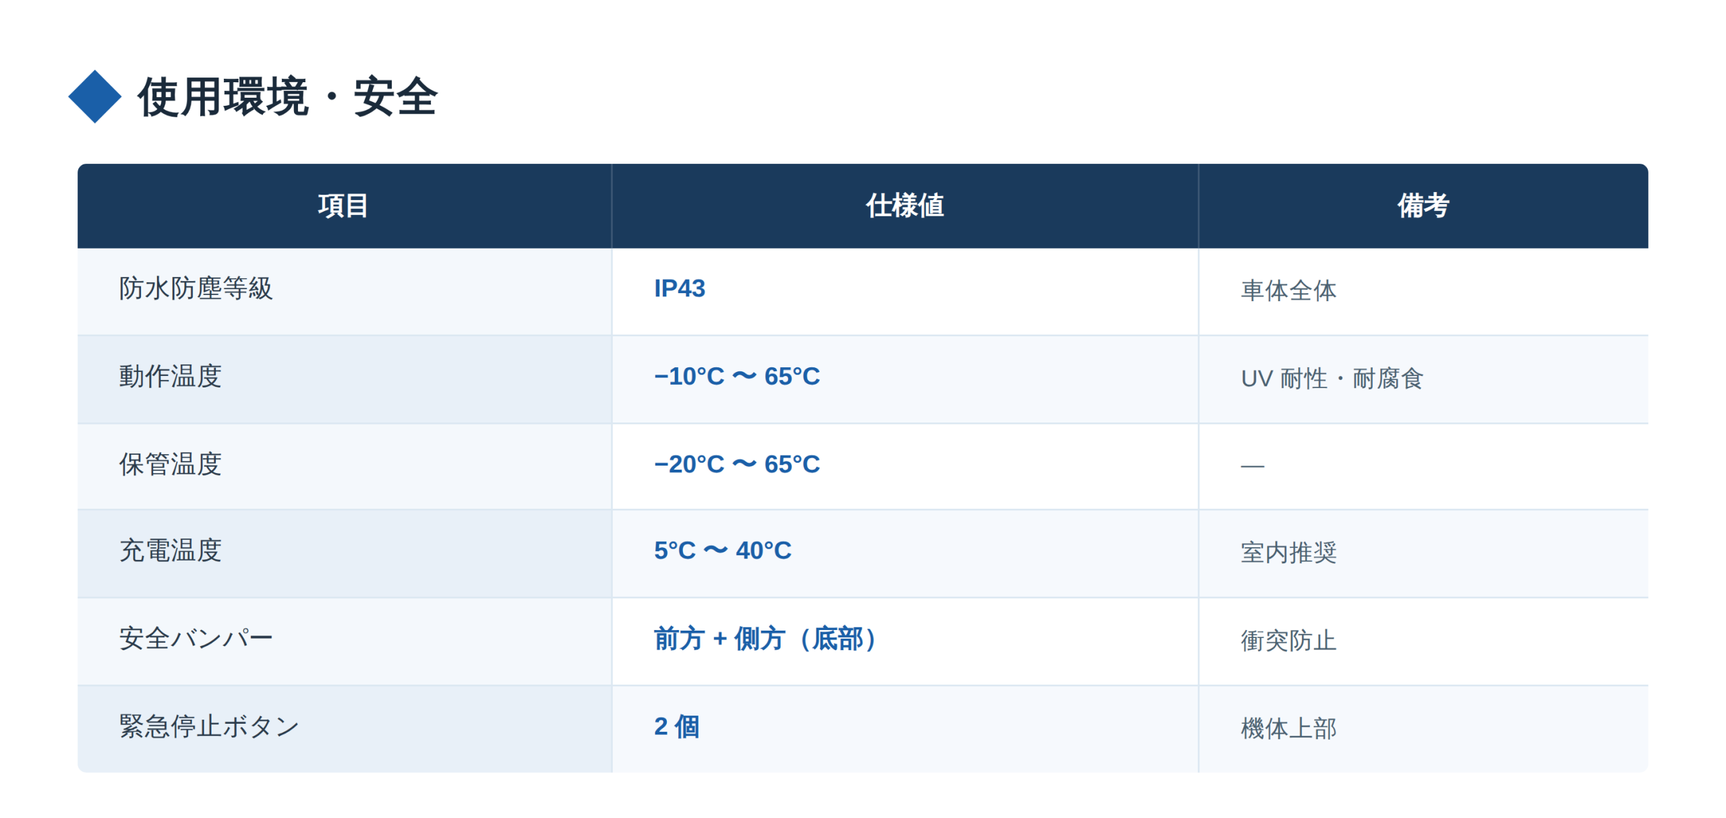This screenshot has height=818, width=1726.
Task: Click the 項目 column header
Action: [x=343, y=205]
